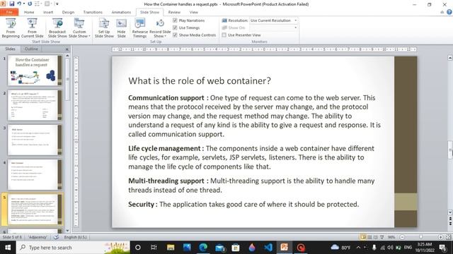453x254 pixels.
Task: Switch to the Outline pane tab
Action: [31, 49]
